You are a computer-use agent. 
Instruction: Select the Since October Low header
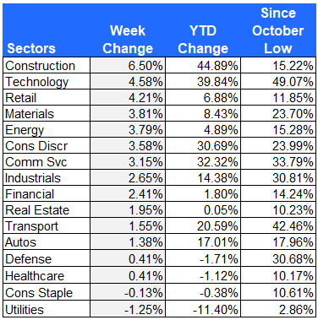pos(278,30)
